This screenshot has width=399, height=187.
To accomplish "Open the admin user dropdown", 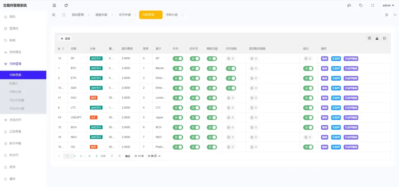I will pyautogui.click(x=388, y=5).
